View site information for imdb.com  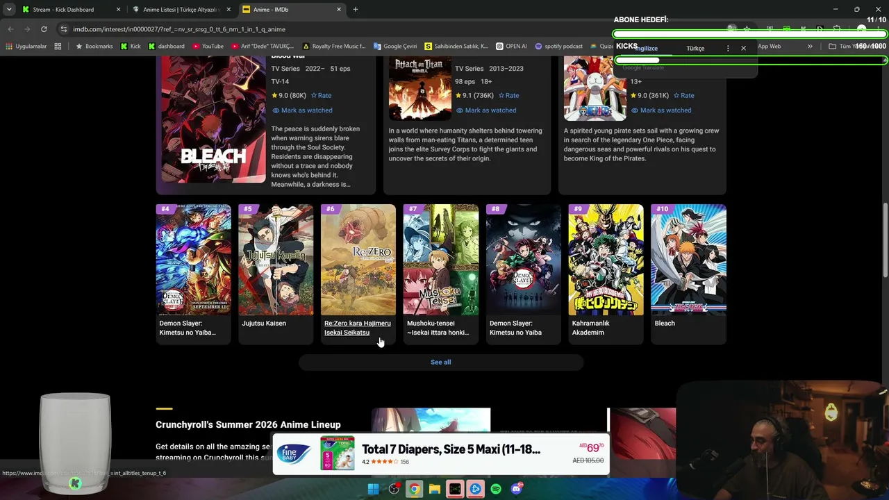(63, 29)
